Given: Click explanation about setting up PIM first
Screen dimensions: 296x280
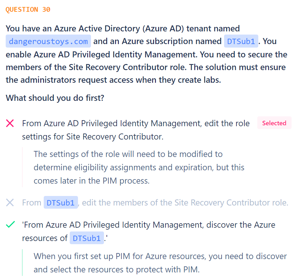Looking at the screenshot, I should tap(160, 263).
